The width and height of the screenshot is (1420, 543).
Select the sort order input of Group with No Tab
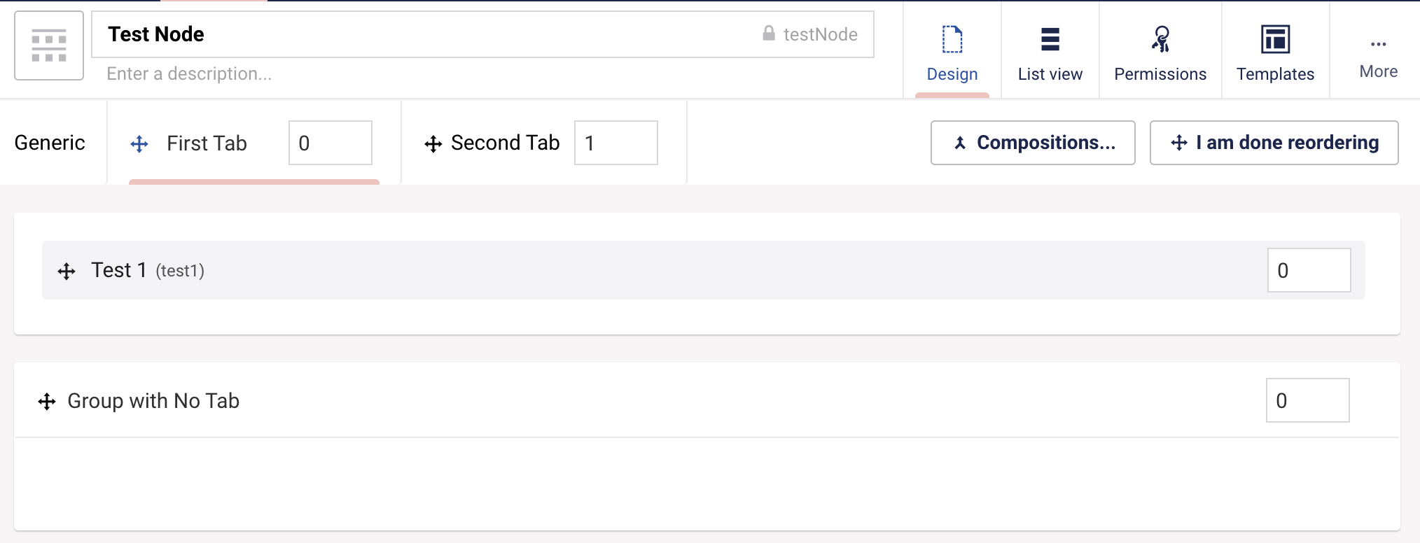[1307, 400]
